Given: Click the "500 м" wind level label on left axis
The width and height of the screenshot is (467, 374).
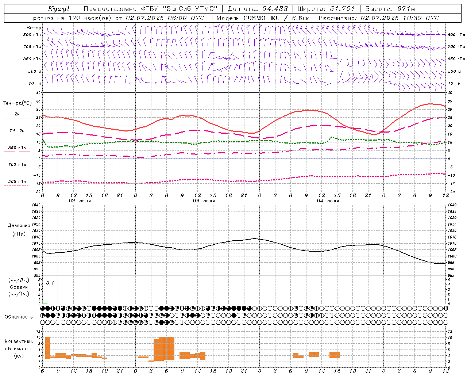Looking at the screenshot, I should [35, 71].
